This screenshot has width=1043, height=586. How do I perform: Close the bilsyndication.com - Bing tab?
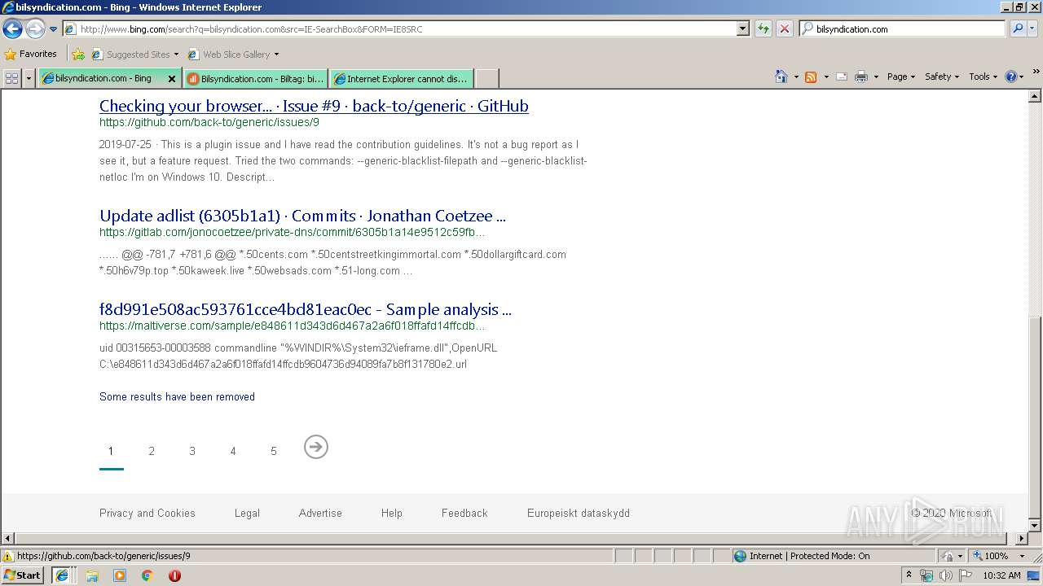[x=172, y=79]
